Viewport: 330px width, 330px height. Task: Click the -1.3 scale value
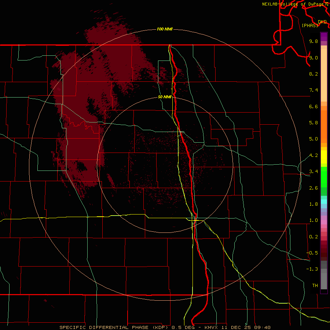coord(312,269)
